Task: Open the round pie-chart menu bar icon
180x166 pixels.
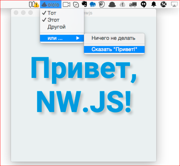Action: click(164, 4)
